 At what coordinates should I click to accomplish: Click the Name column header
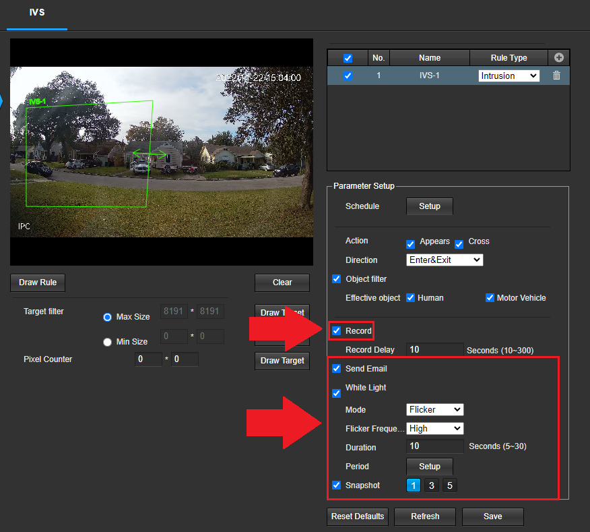point(429,57)
